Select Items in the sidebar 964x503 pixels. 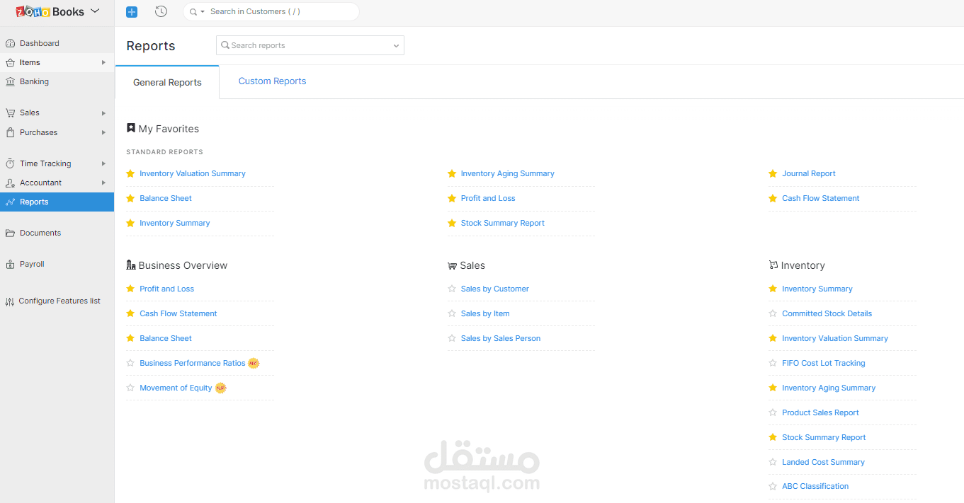tap(28, 62)
